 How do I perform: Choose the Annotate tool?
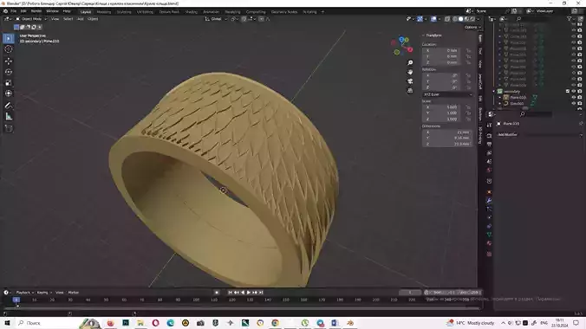9,106
